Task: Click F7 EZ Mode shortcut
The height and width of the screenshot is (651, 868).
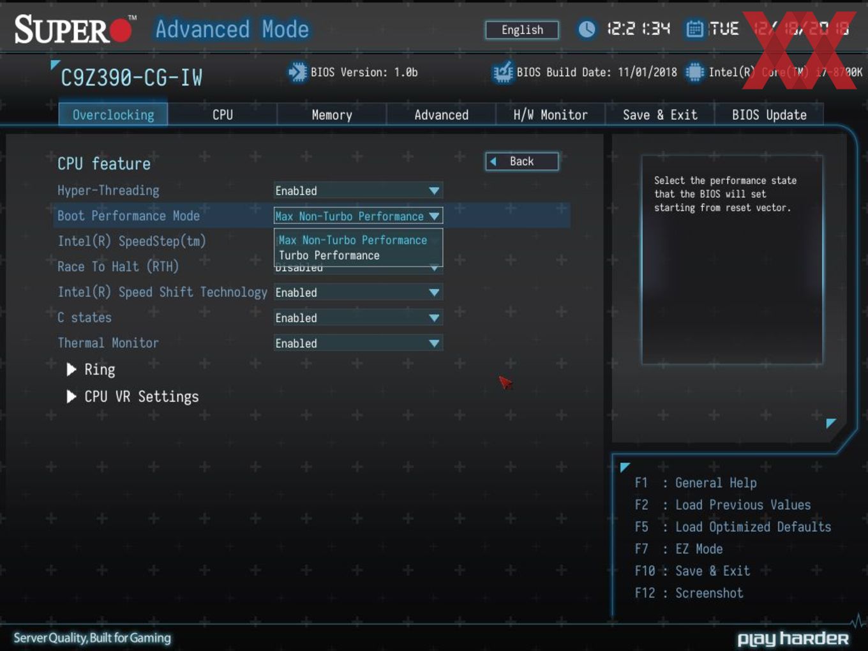Action: coord(678,549)
